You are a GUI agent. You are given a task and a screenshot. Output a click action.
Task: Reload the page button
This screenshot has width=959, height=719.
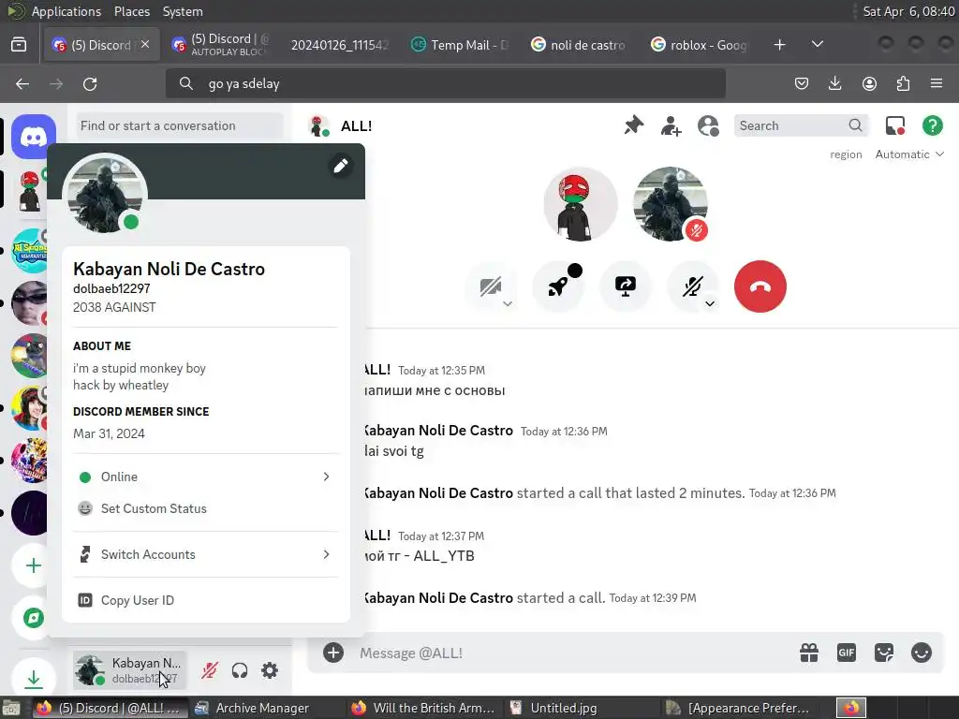90,83
